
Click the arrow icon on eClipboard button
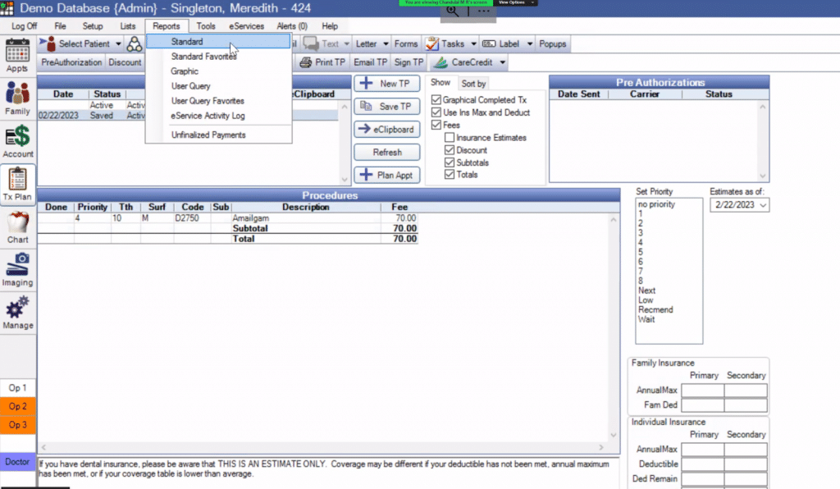364,129
